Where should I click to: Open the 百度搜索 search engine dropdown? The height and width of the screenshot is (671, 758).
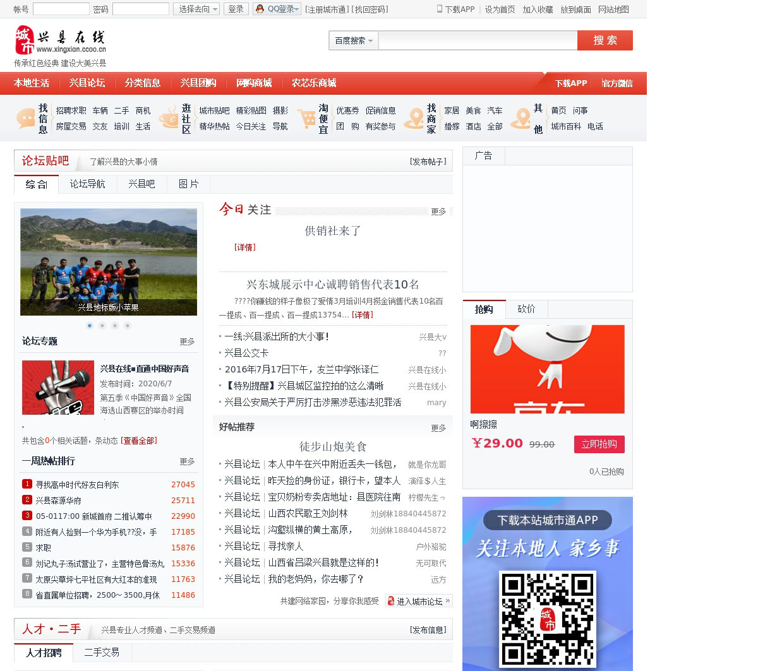pyautogui.click(x=353, y=40)
